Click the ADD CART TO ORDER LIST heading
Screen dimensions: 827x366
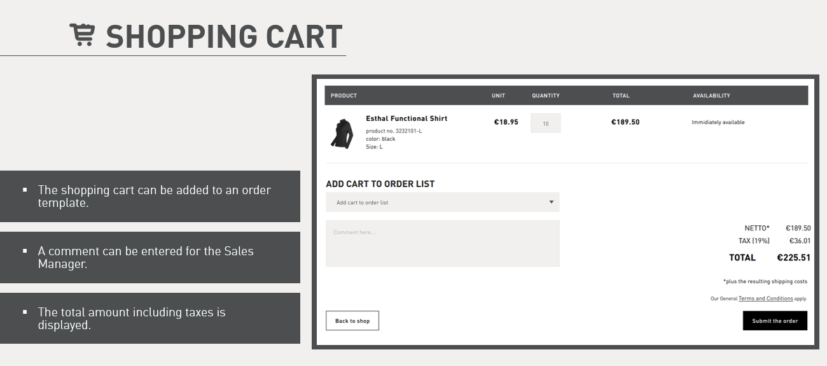tap(380, 184)
